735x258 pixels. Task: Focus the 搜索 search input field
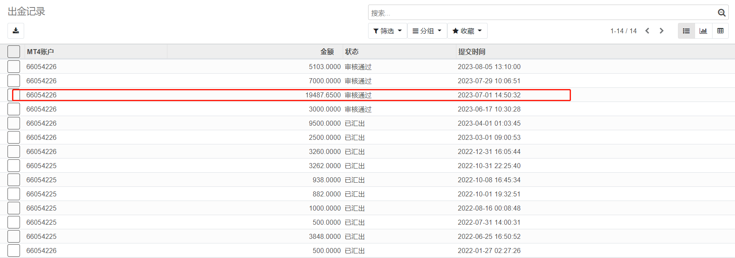(541, 13)
